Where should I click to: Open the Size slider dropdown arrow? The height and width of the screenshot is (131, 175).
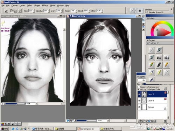tap(34, 11)
